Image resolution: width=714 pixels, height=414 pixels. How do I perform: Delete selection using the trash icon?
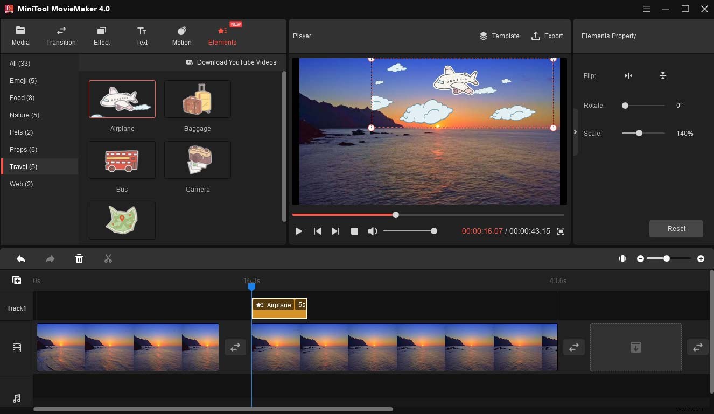[79, 259]
